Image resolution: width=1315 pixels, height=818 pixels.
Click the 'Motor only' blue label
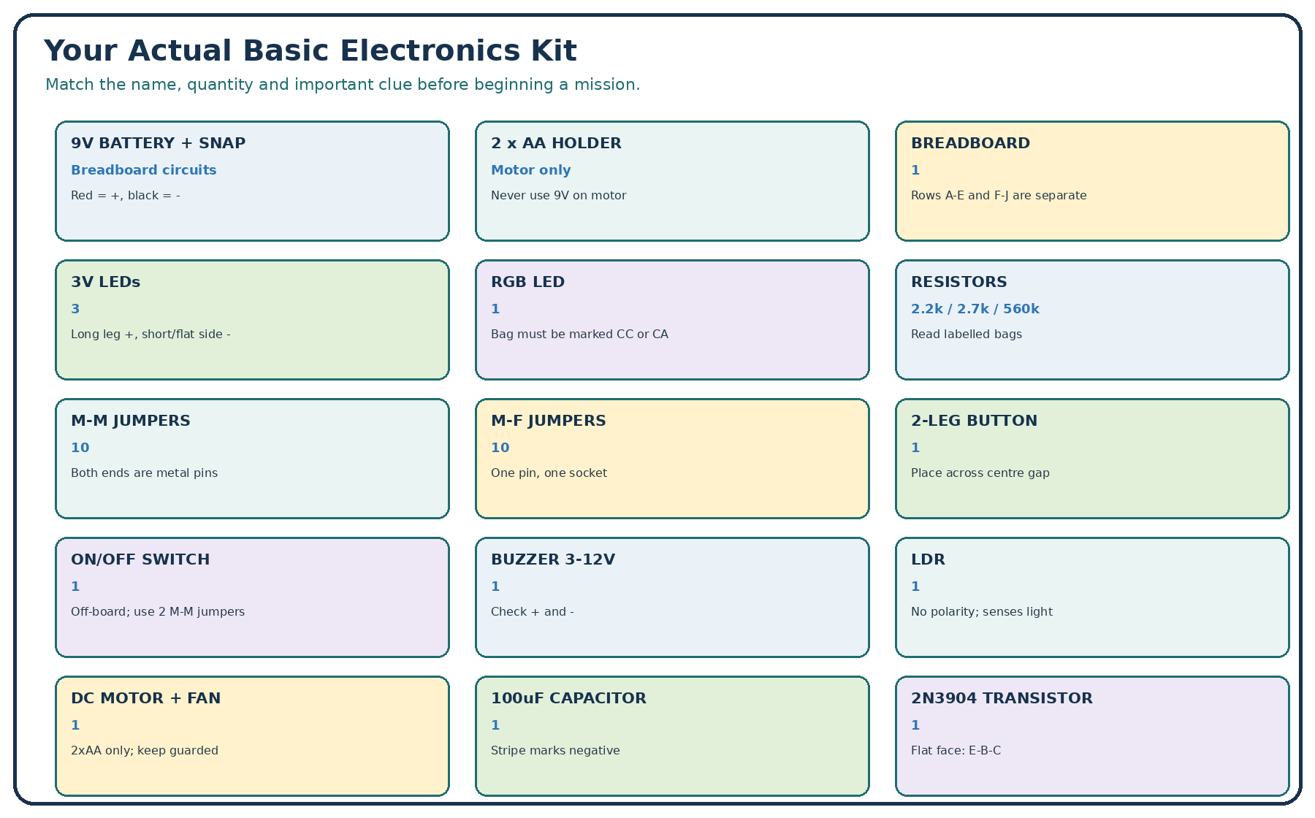pyautogui.click(x=531, y=170)
